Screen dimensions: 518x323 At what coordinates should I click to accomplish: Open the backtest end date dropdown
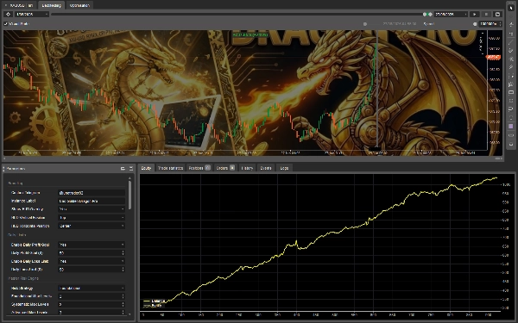click(x=451, y=14)
